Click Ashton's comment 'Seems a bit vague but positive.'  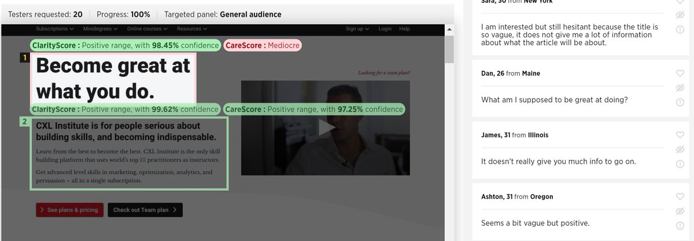tap(536, 223)
